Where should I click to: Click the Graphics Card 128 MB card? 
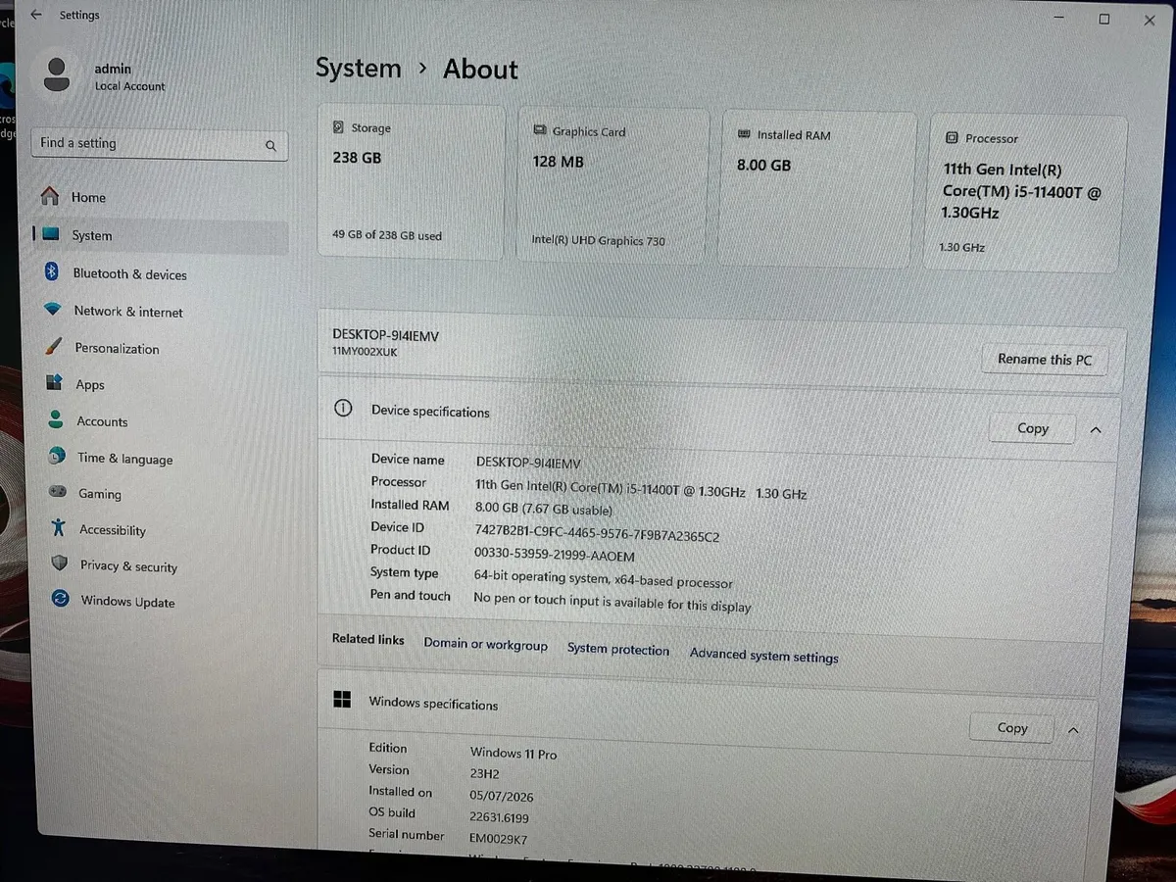coord(612,185)
